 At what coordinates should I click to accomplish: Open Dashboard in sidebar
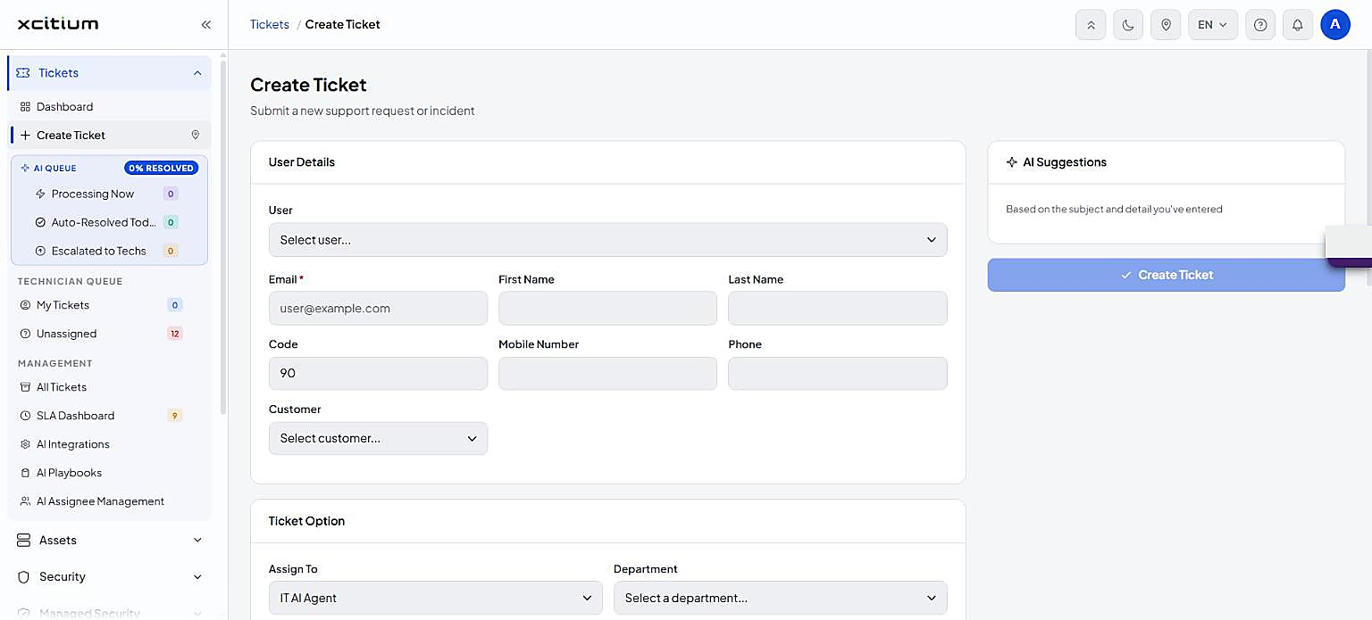[110, 106]
